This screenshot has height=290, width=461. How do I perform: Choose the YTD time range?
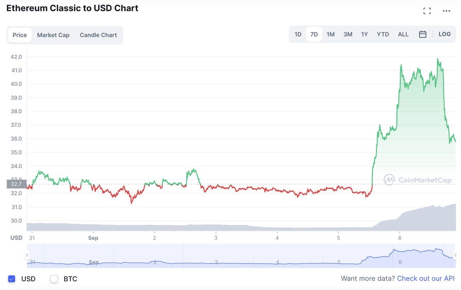pos(383,34)
